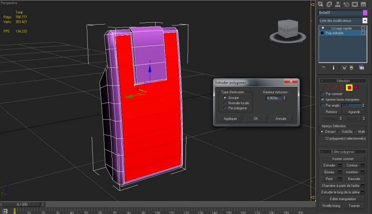Viewport: 372px width, 214px height.
Task: Click the Boucle spinner arrows
Action: (364, 118)
